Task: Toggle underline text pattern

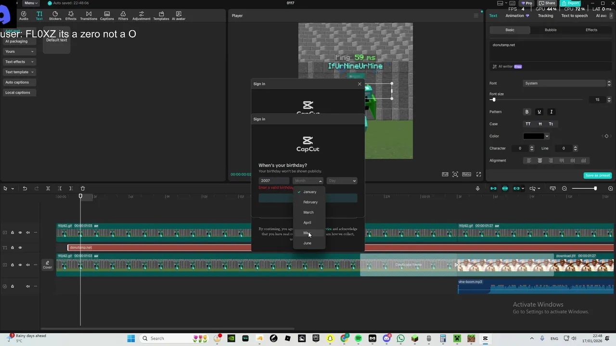Action: pyautogui.click(x=539, y=112)
